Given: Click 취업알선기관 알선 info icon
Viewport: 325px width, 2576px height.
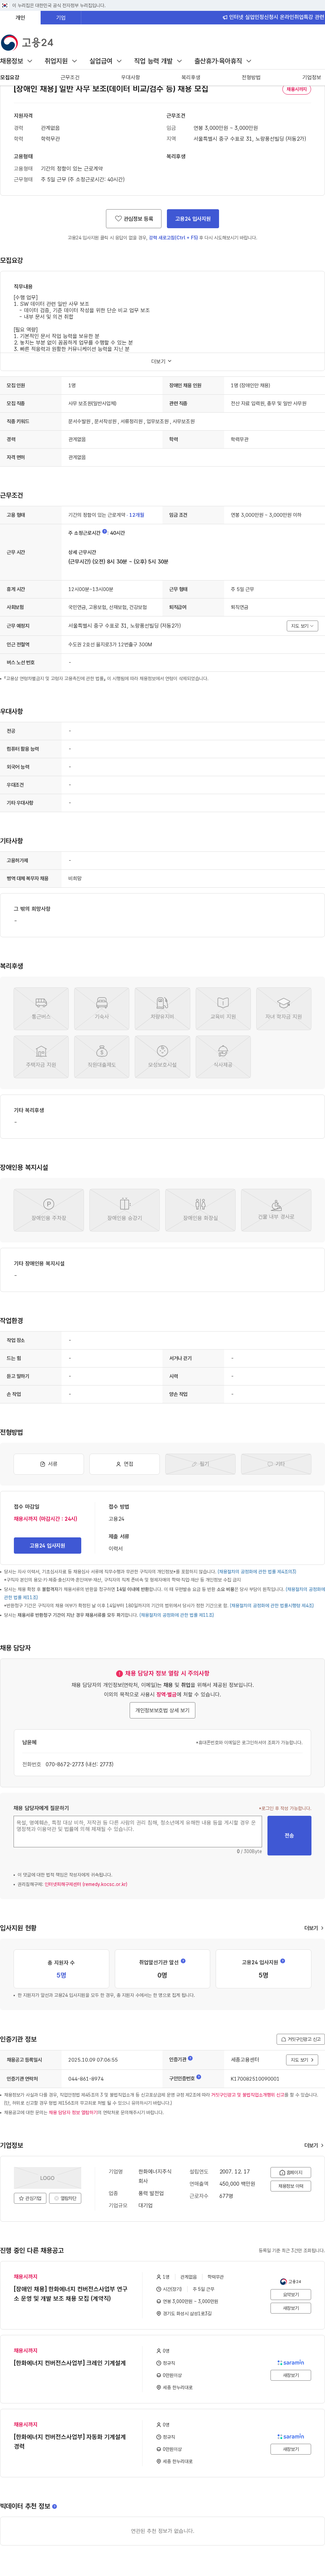Looking at the screenshot, I should 183,1961.
